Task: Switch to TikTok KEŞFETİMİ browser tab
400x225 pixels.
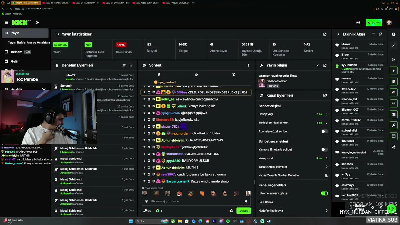Action: click(x=56, y=3)
